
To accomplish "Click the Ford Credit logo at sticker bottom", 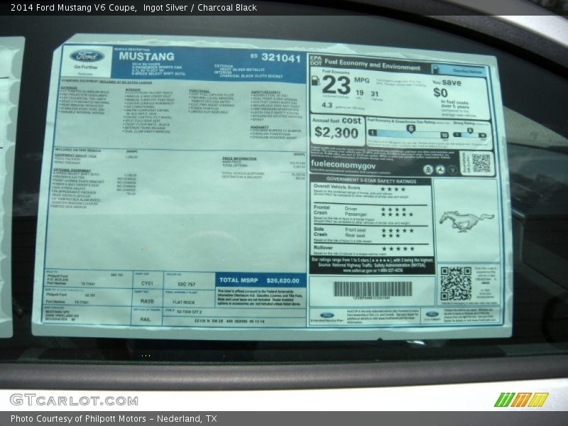I will click(432, 315).
